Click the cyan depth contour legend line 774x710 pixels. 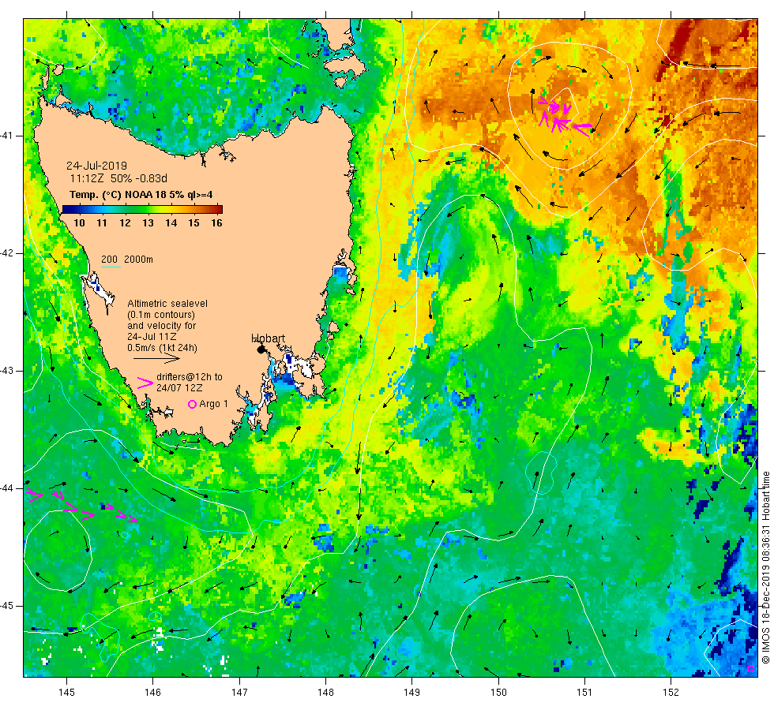(111, 267)
